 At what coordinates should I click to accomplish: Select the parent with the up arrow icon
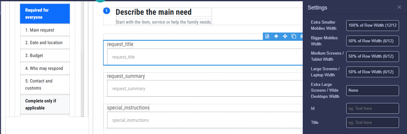(276, 36)
